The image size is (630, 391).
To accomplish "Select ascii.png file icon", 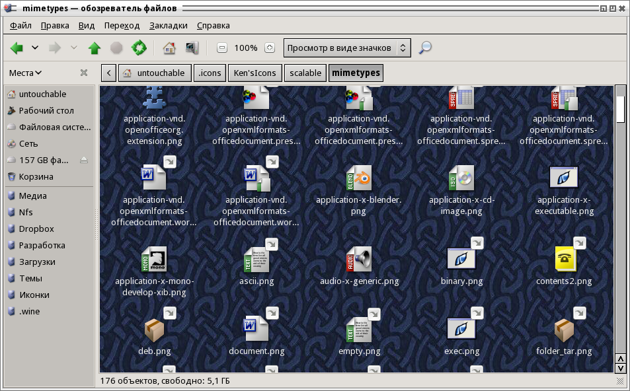I will click(x=256, y=259).
